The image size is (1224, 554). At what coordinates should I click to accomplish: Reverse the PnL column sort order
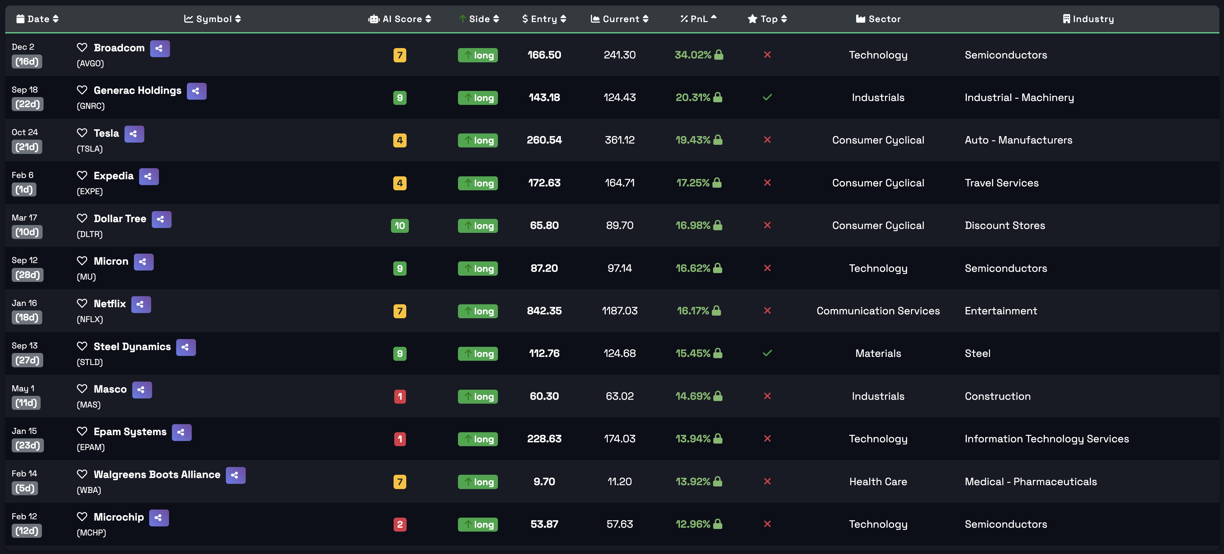pyautogui.click(x=698, y=19)
